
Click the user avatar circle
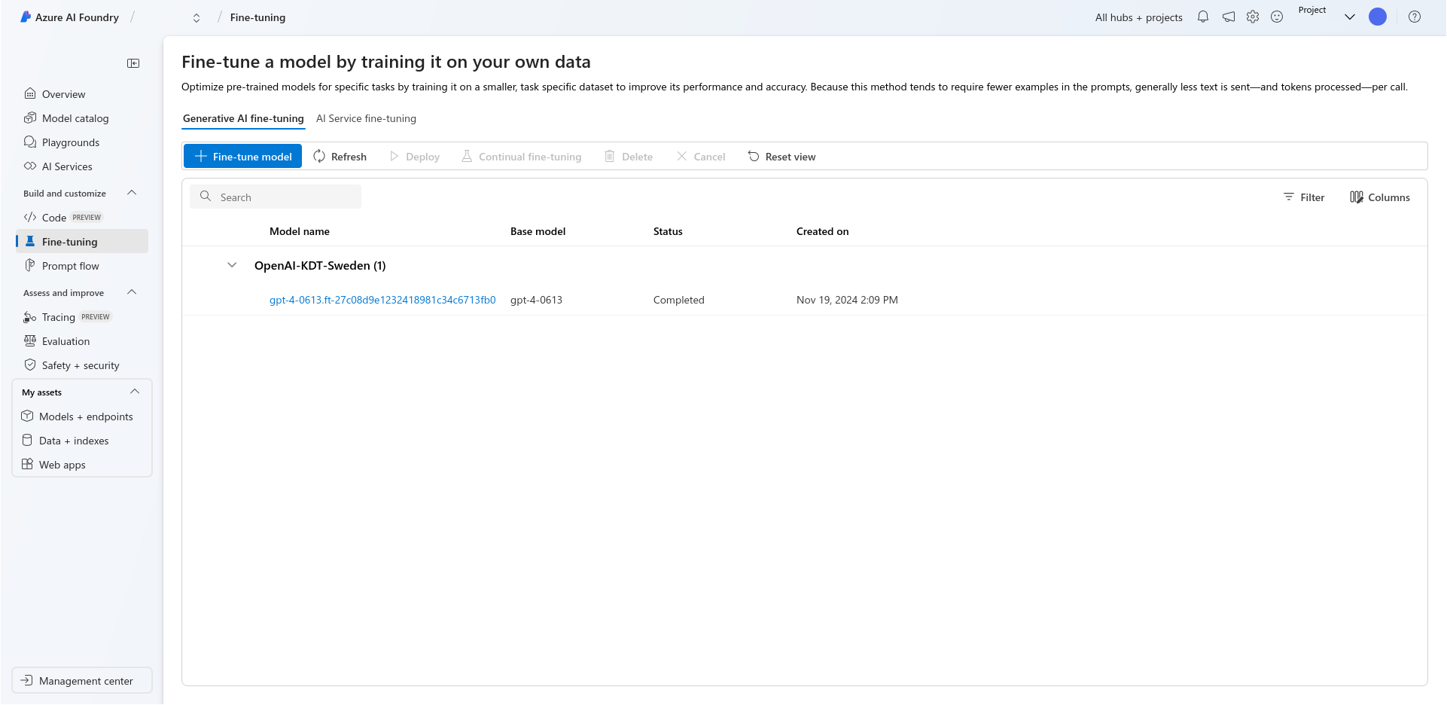coord(1378,17)
